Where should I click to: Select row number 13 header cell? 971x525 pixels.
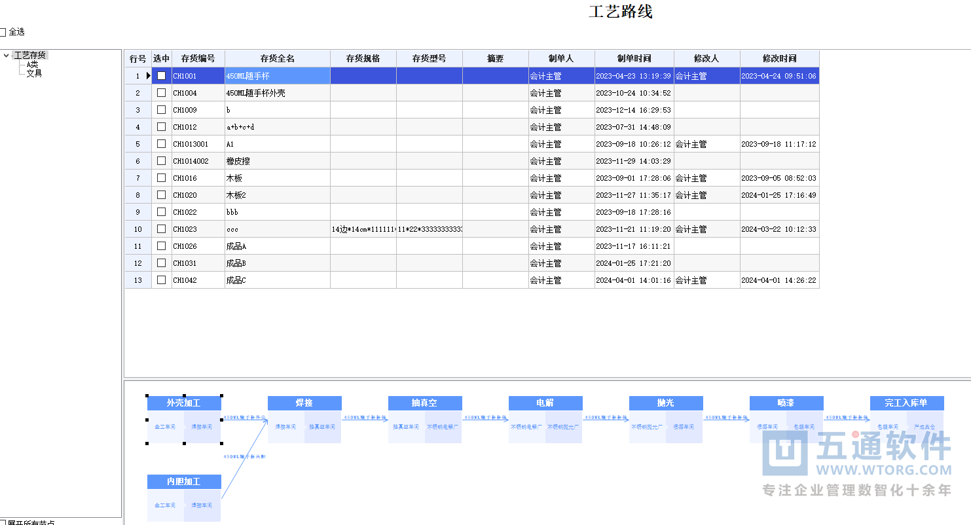[x=138, y=280]
